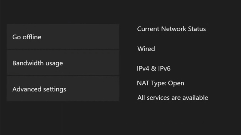Pick the Advanced settings tile
The width and height of the screenshot is (241, 135).
[63, 89]
